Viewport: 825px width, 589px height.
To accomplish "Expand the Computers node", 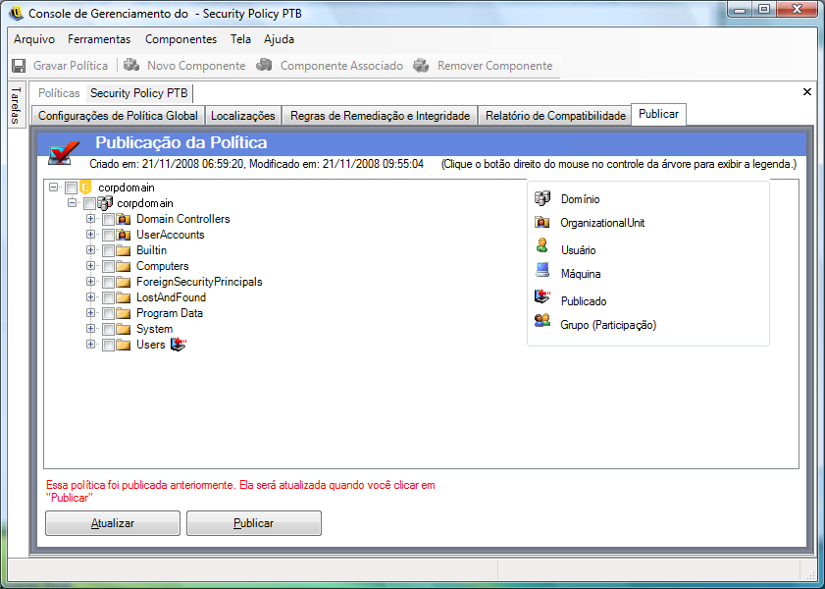I will (90, 266).
